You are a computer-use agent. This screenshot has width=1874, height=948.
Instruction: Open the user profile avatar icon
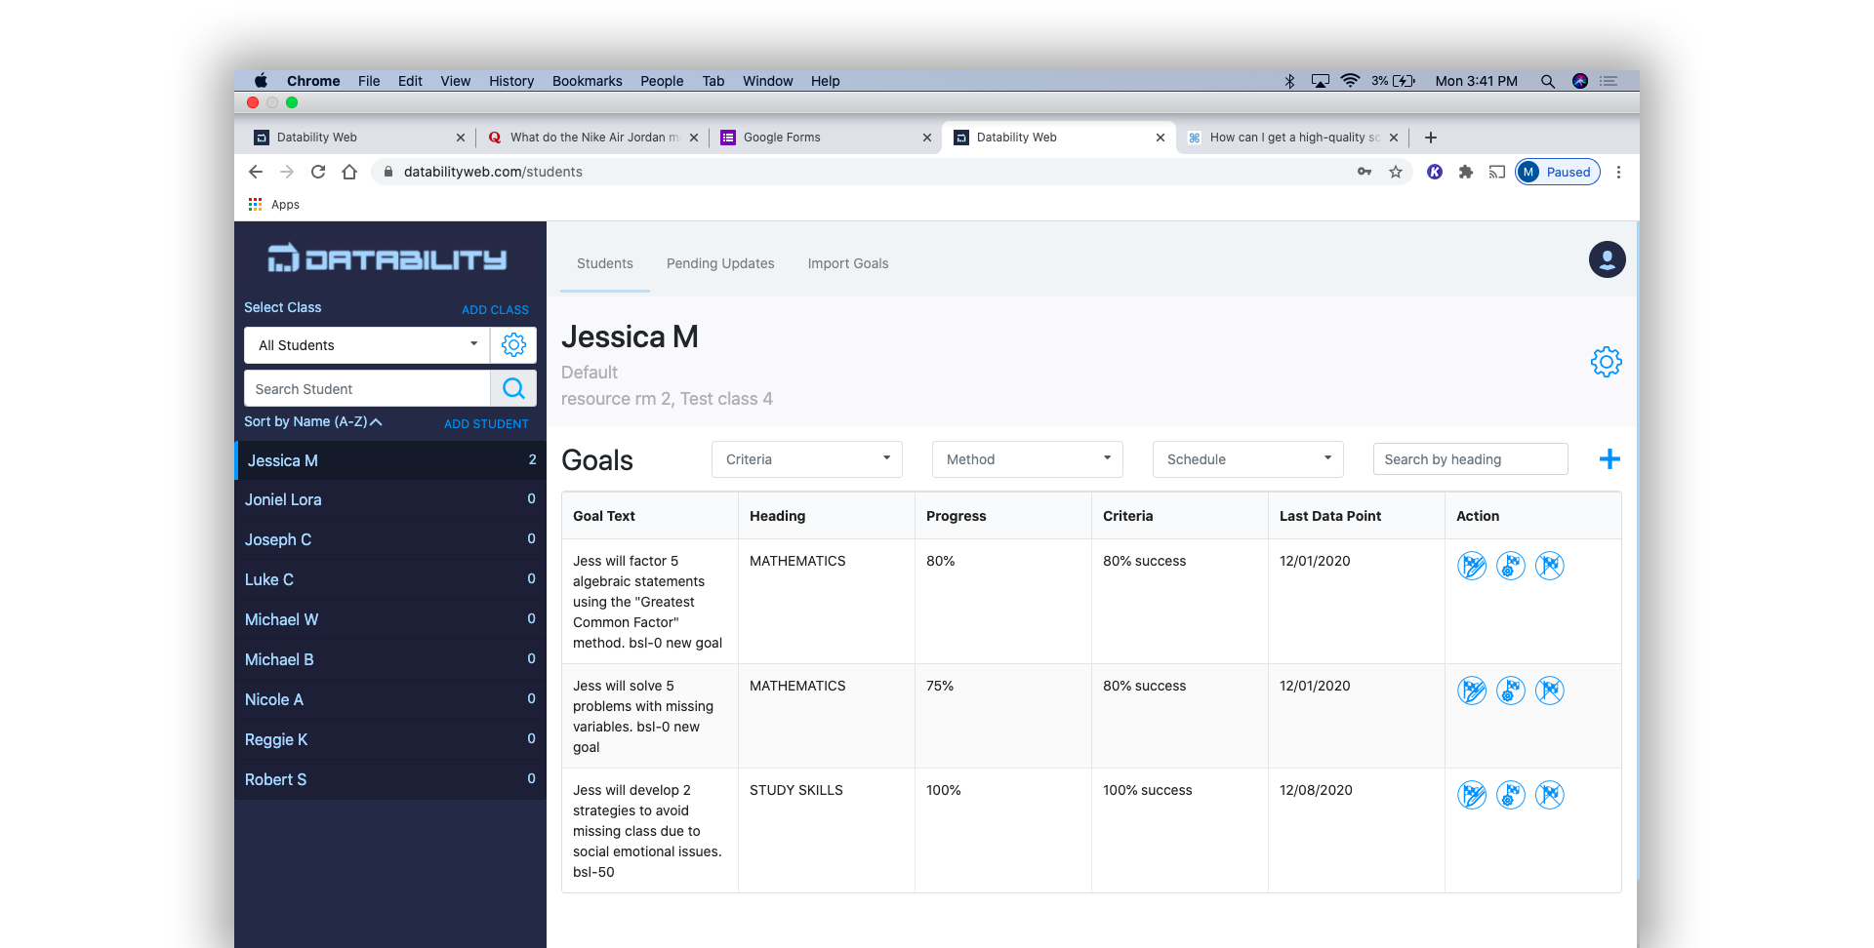(x=1607, y=259)
